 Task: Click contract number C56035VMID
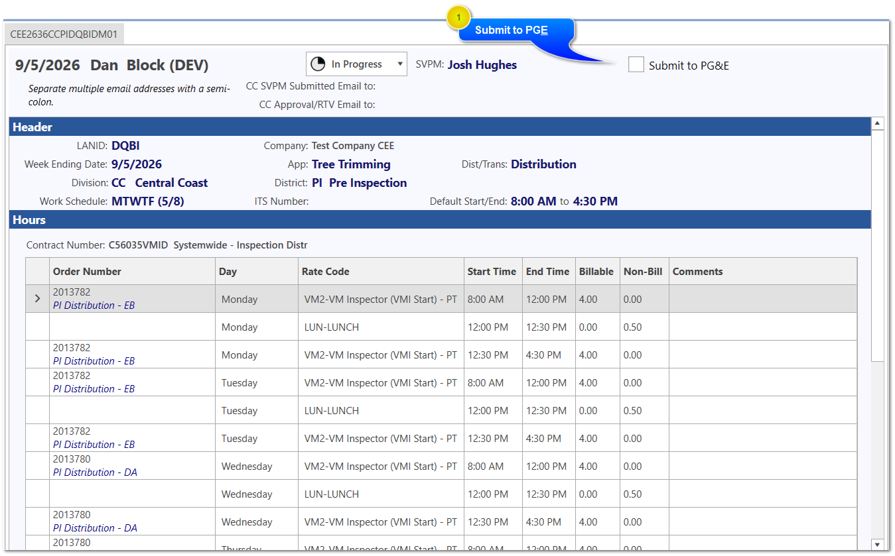coord(138,245)
